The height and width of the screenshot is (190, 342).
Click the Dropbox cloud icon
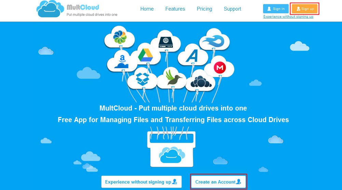(x=142, y=79)
